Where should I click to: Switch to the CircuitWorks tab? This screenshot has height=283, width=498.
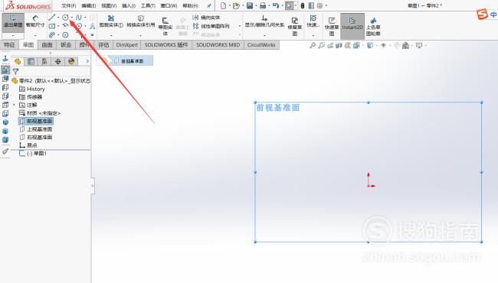[x=261, y=45]
